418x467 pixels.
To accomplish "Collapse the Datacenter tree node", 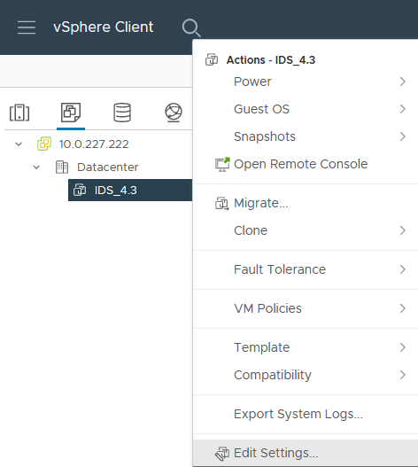I will coord(36,167).
